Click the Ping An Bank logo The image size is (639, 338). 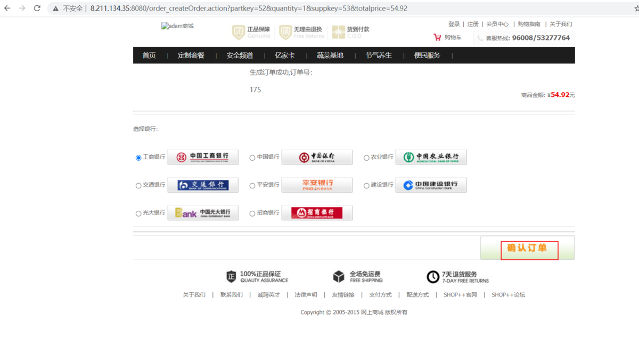click(x=317, y=185)
